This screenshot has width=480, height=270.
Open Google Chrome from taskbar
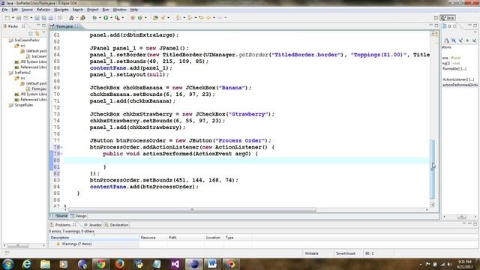[101, 264]
